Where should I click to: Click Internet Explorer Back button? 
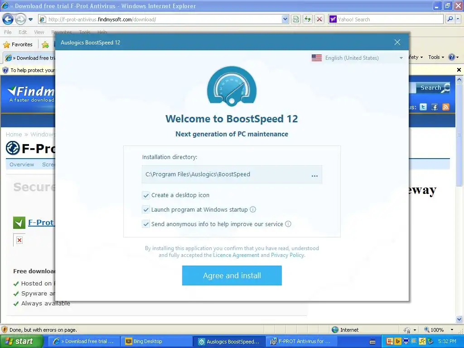point(8,19)
